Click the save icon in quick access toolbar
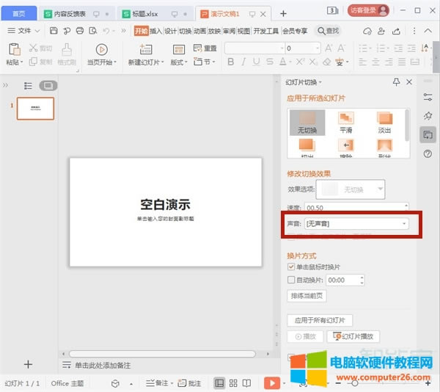The height and width of the screenshot is (392, 440). (54, 30)
